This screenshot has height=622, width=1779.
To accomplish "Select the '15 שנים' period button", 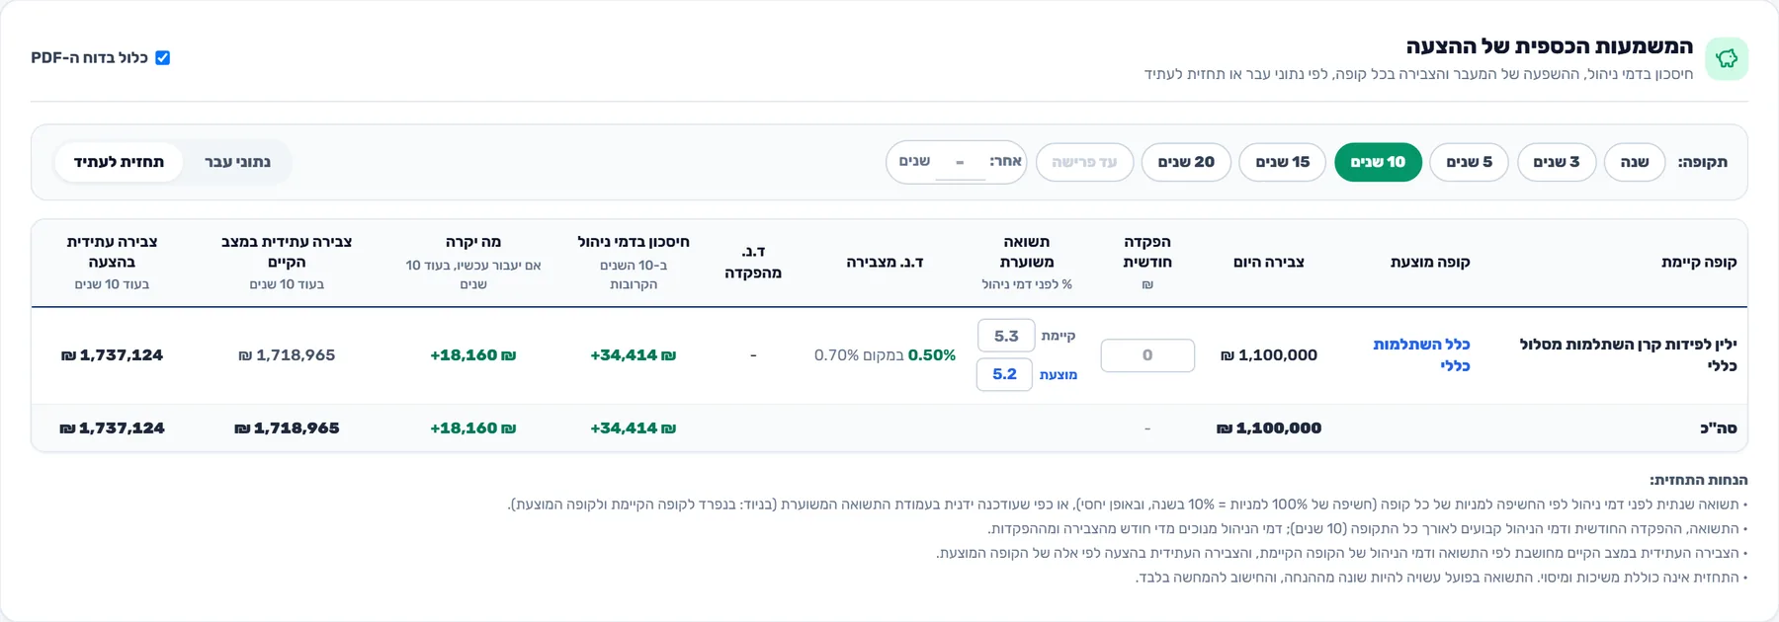I will pyautogui.click(x=1282, y=162).
